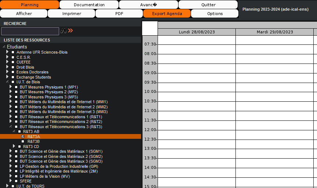The height and width of the screenshot is (188, 317).
Task: Select BUT Science et Génie Matériaux 3 (SGM3)
Action: (61, 161)
